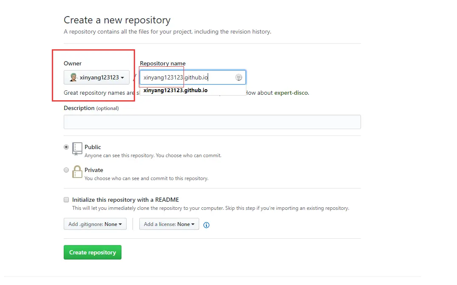The width and height of the screenshot is (457, 285).
Task: Click the Public repository book icon
Action: 77,149
